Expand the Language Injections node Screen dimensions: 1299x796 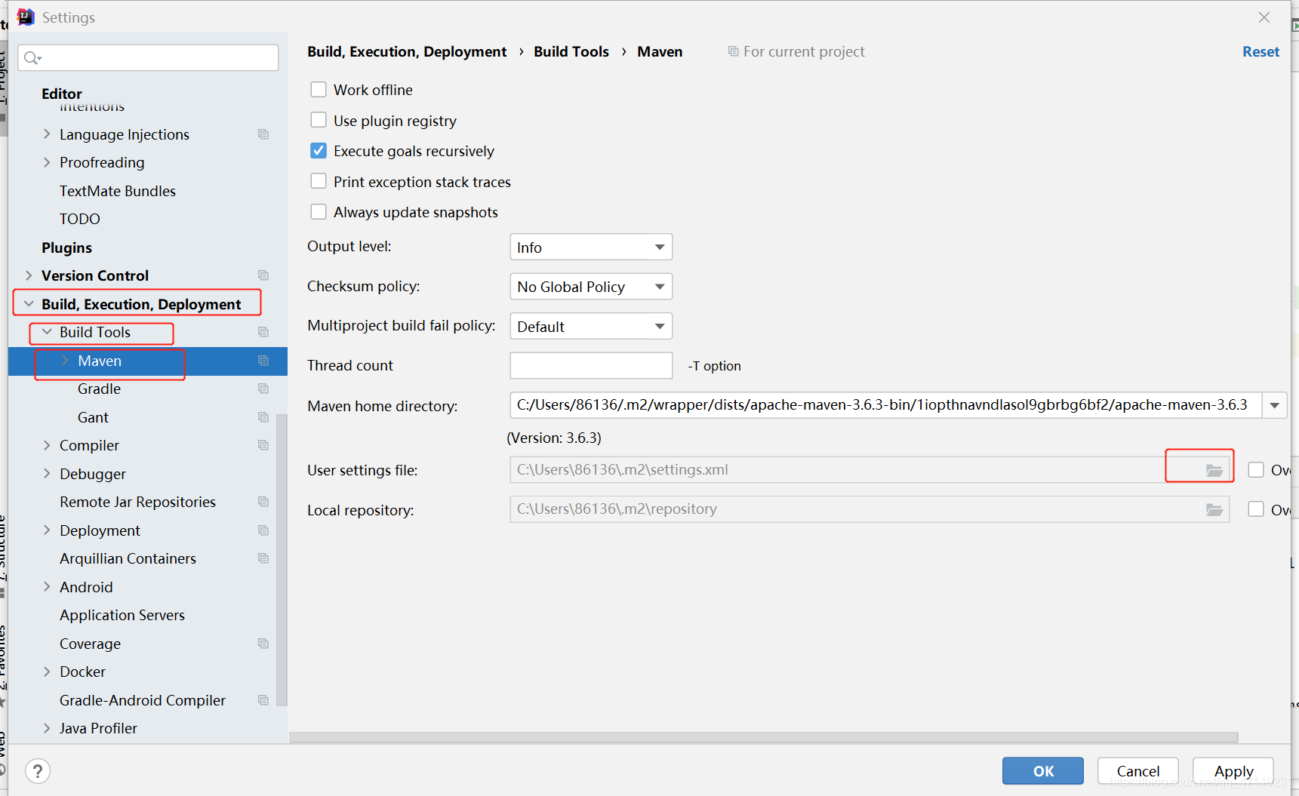click(x=47, y=134)
